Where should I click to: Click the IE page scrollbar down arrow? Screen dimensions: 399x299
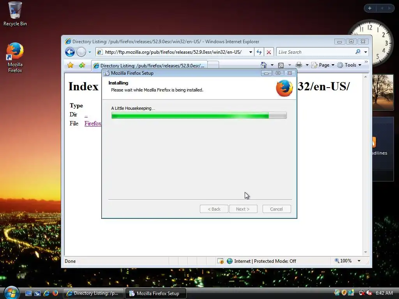(x=365, y=252)
